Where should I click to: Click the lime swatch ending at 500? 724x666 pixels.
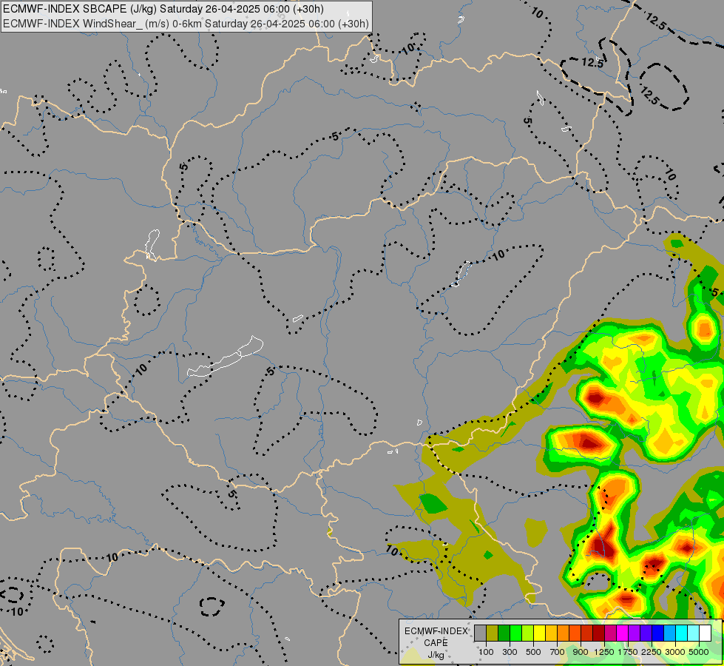pos(528,633)
